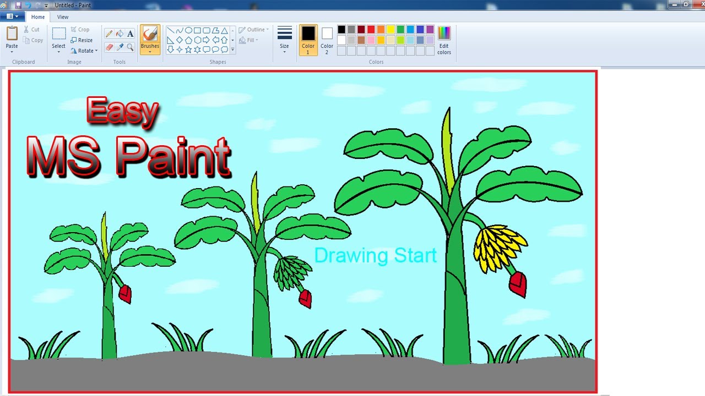This screenshot has height=396, width=705.
Task: Choose the Four-point star shape
Action: point(180,50)
